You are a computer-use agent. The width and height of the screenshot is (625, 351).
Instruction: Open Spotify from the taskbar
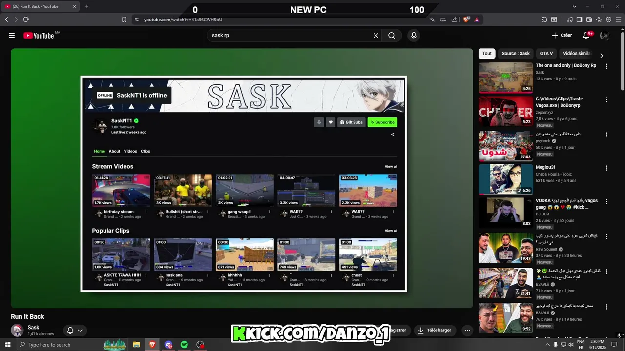pos(184,345)
